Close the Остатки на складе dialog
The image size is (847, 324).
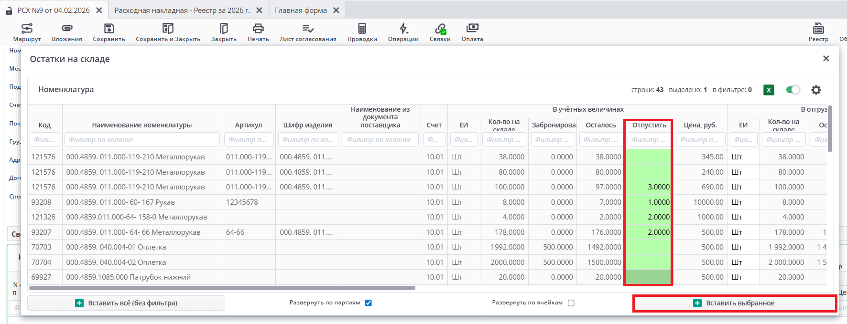click(x=825, y=59)
